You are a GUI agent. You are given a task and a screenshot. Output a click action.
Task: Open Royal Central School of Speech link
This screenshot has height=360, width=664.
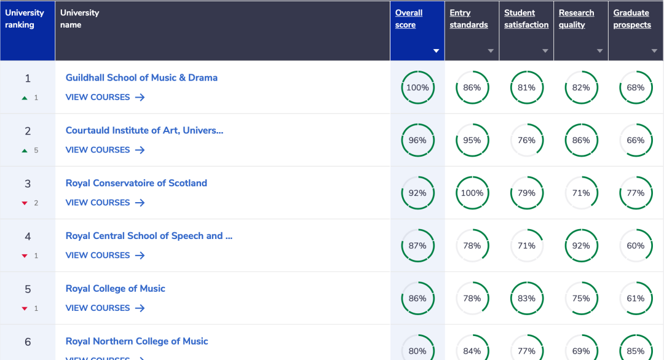tap(149, 236)
